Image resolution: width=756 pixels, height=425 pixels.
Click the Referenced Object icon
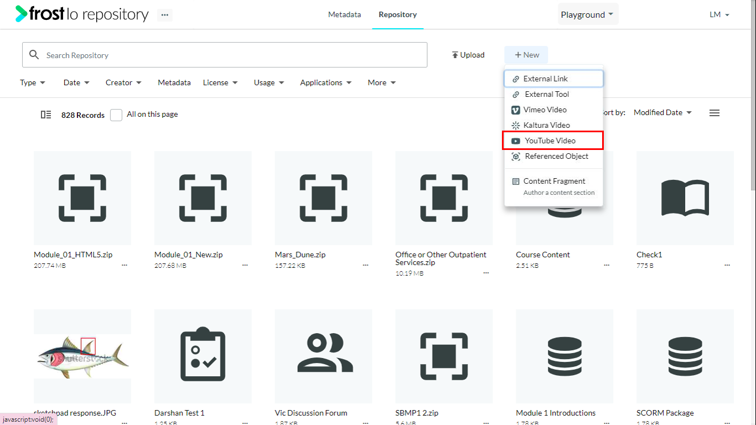click(515, 157)
